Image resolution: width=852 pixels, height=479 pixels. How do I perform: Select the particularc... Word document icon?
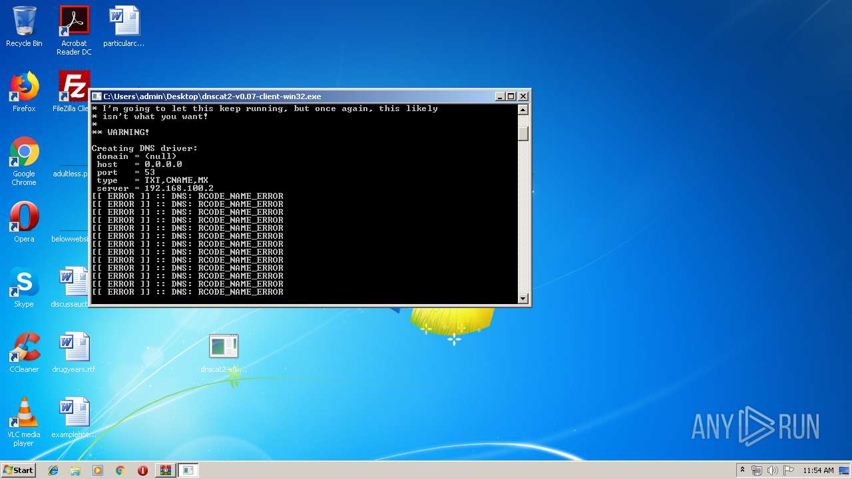click(x=124, y=27)
